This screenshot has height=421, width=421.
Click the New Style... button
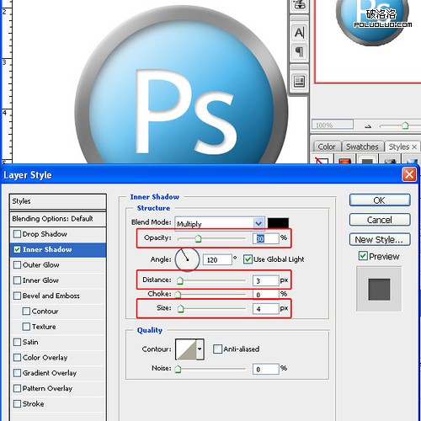(x=380, y=239)
